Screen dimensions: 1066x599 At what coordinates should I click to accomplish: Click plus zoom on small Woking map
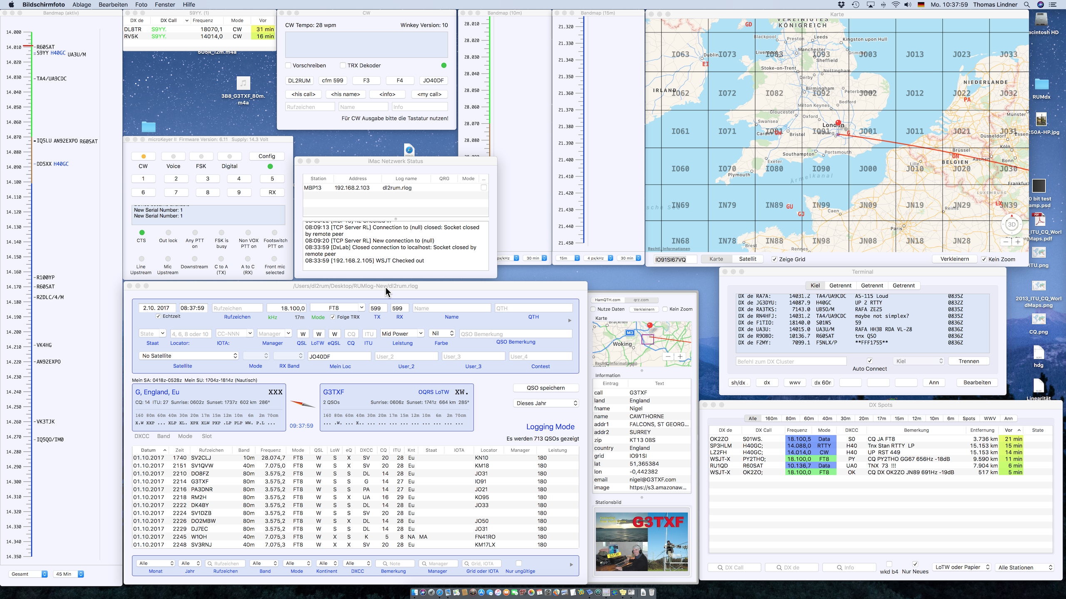tap(680, 356)
